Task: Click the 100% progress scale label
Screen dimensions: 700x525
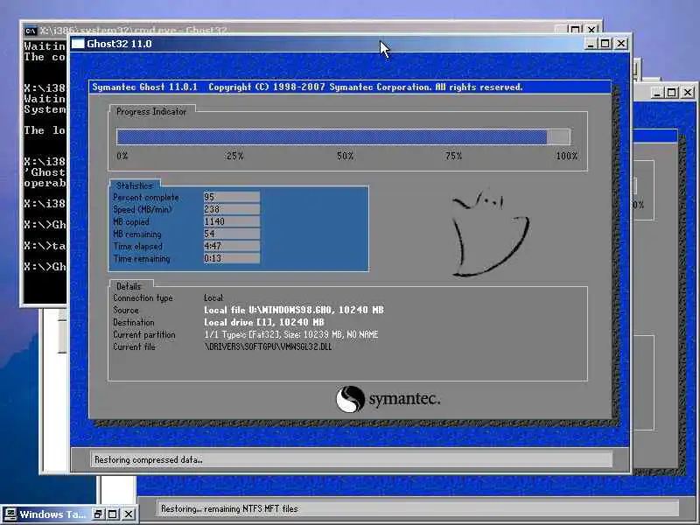Action: click(x=567, y=156)
